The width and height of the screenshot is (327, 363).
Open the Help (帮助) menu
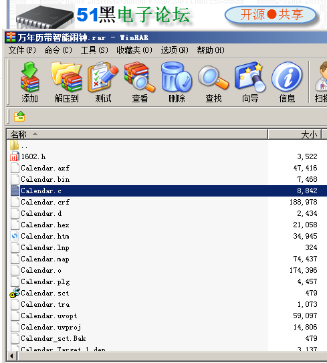(211, 50)
